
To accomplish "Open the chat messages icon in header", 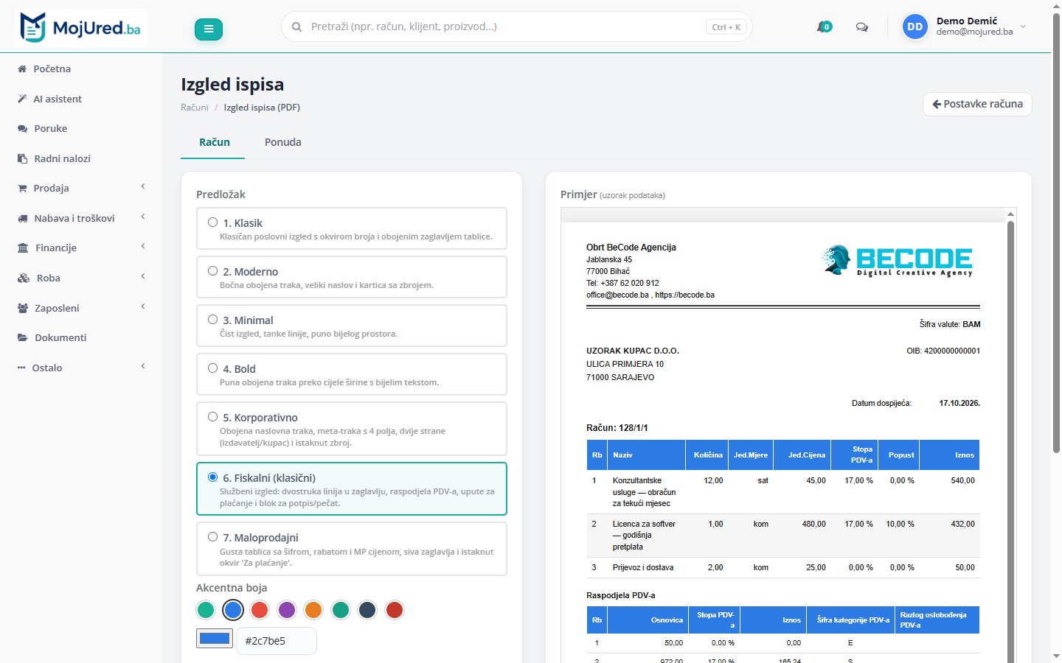I will click(861, 27).
